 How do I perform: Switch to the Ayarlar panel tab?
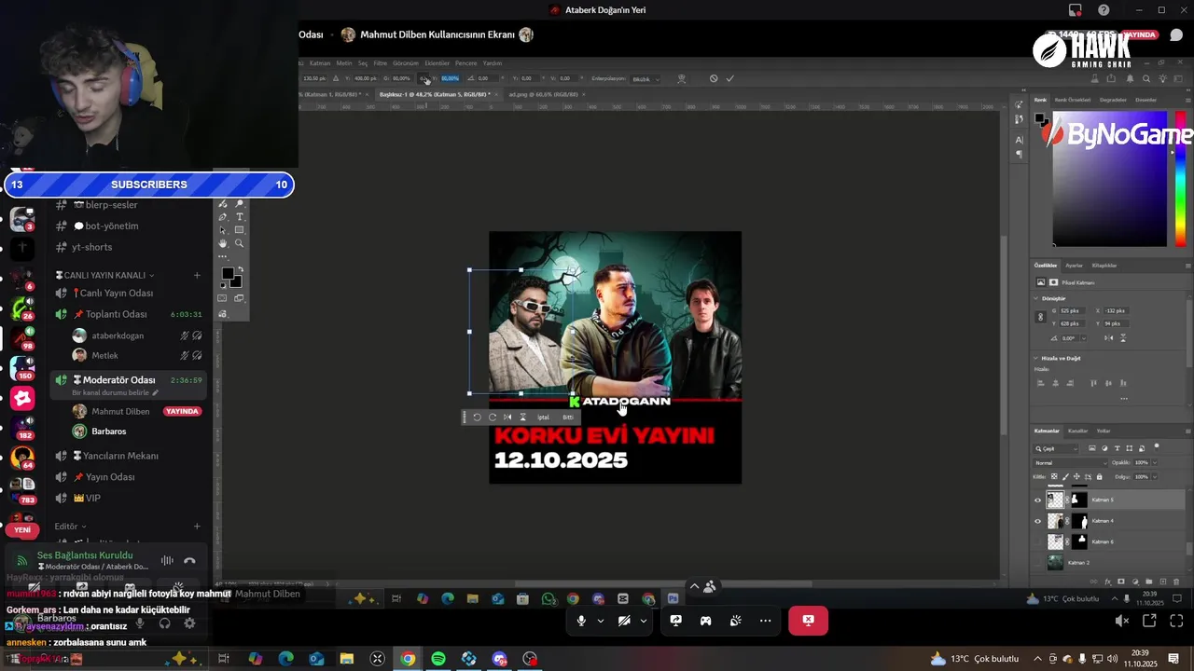(1074, 266)
